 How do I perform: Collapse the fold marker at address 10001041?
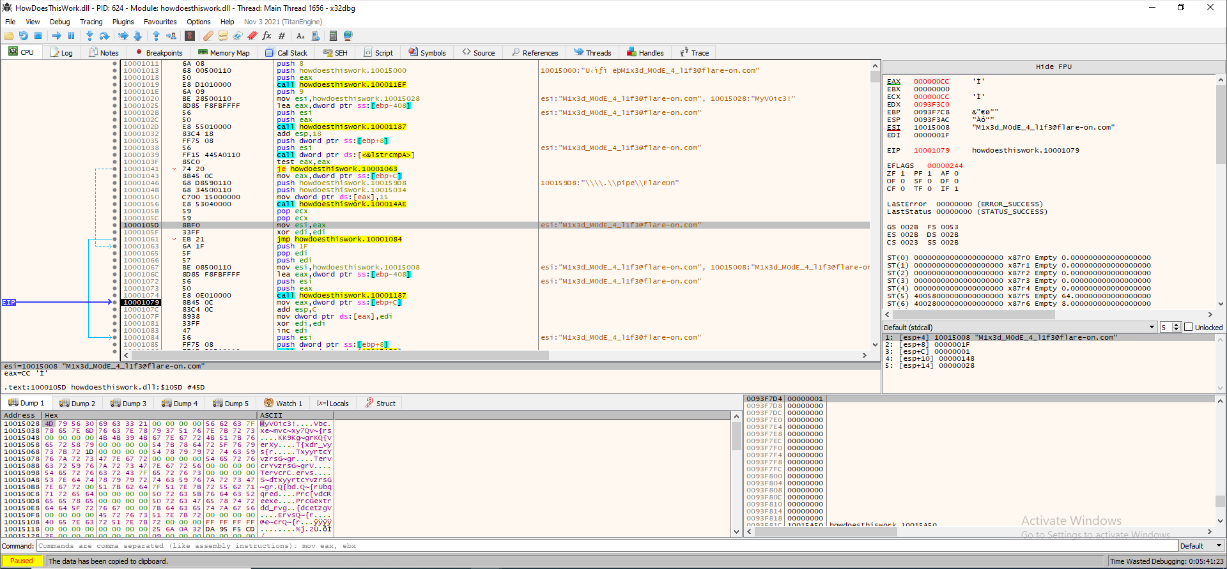(x=174, y=169)
